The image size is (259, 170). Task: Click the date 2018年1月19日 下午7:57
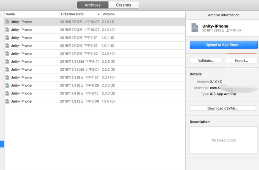(x=79, y=77)
